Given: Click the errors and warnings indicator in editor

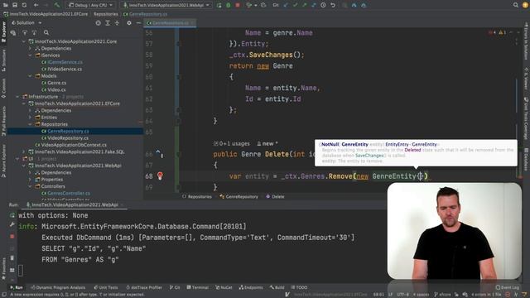Looking at the screenshot, I should (x=497, y=32).
